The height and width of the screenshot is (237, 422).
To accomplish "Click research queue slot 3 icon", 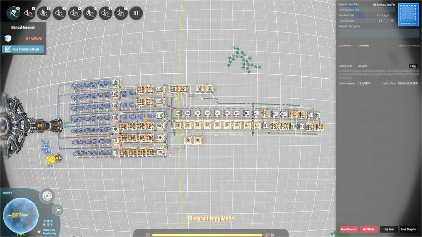I will pos(59,13).
